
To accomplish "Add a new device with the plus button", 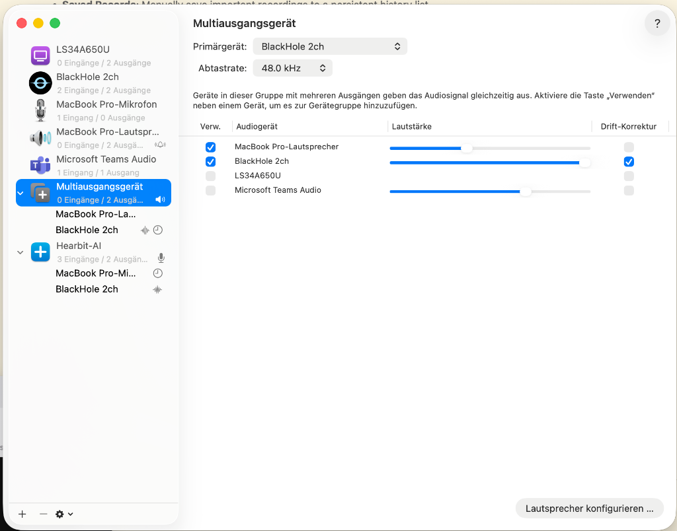I will 22,514.
